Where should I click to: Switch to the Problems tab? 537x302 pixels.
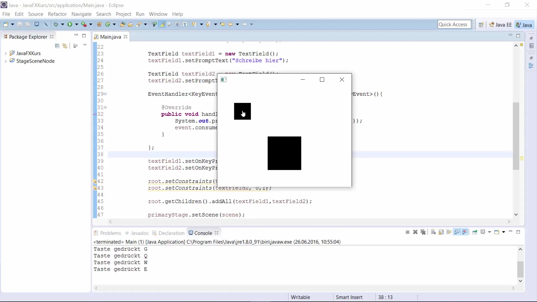(x=108, y=233)
